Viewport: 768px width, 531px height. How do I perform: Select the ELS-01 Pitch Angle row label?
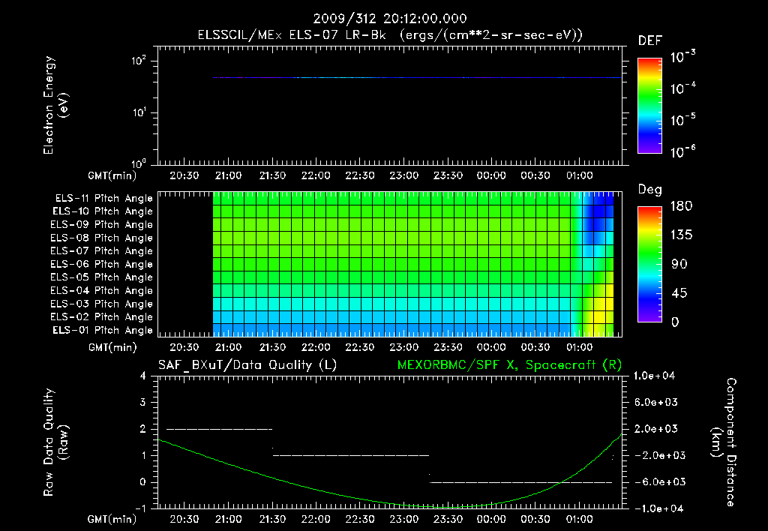tap(103, 331)
